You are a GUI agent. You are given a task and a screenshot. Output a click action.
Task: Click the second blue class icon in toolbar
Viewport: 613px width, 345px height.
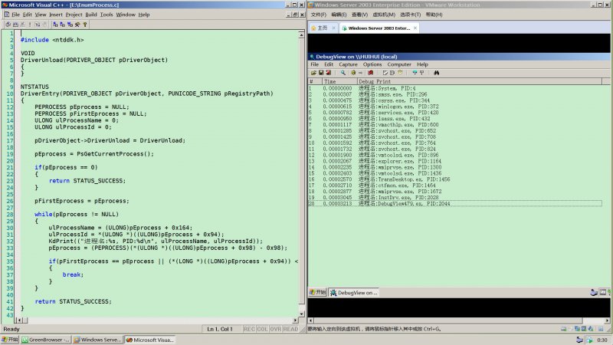pyautogui.click(x=62, y=25)
